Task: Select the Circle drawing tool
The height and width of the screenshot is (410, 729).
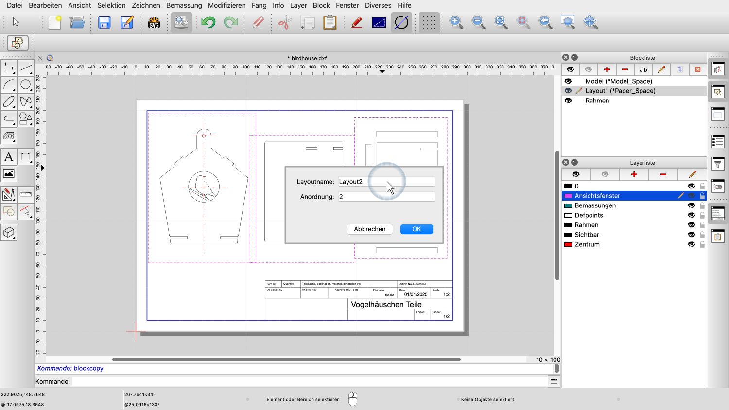Action: point(26,85)
